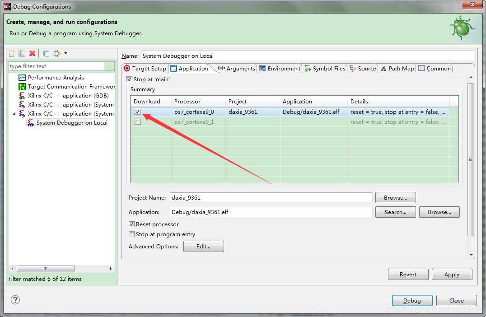Click the Application path input field
The width and height of the screenshot is (486, 317).
click(x=271, y=212)
